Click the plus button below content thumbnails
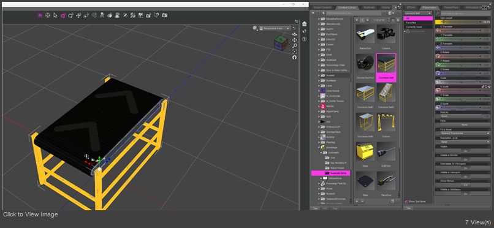This screenshot has height=228, width=494. 357,201
